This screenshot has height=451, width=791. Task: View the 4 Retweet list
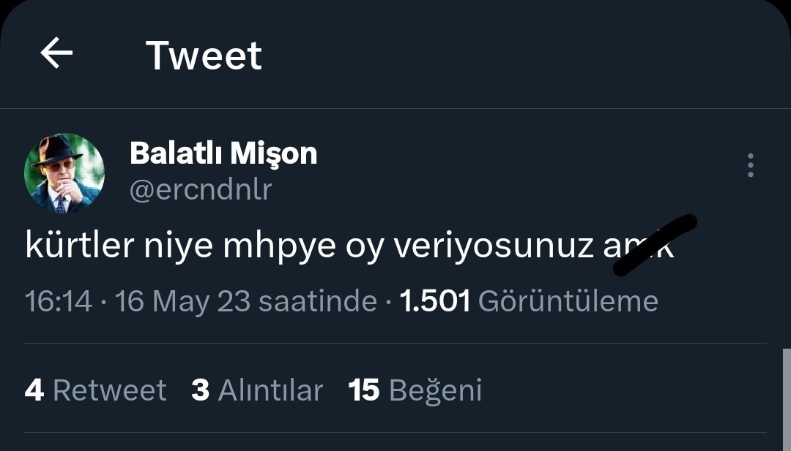pos(95,390)
